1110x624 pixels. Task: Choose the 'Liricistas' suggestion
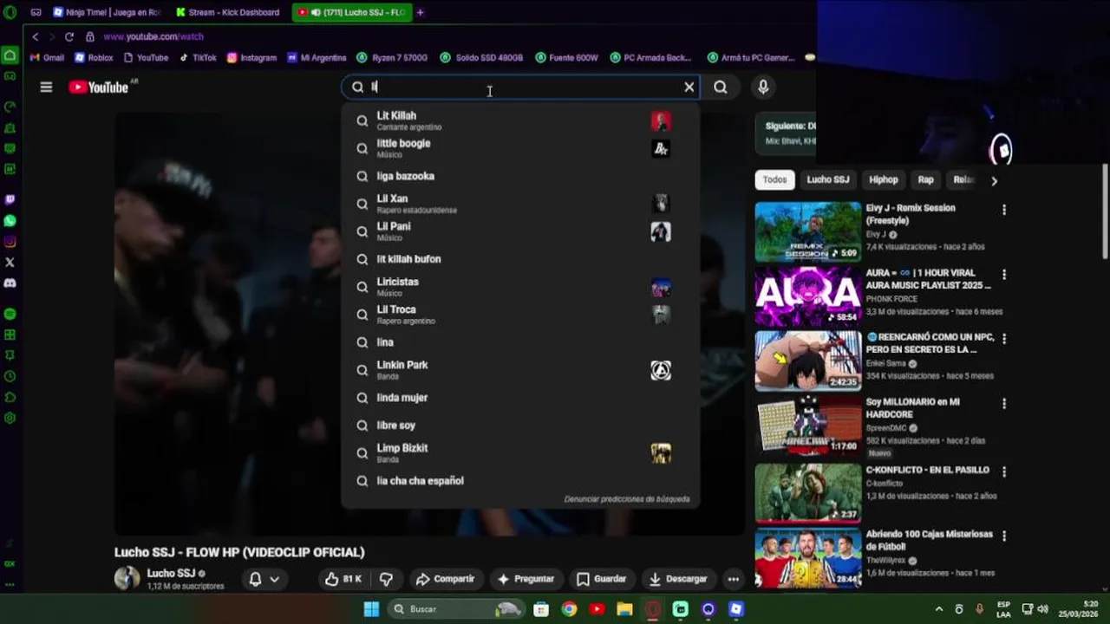[x=520, y=287]
